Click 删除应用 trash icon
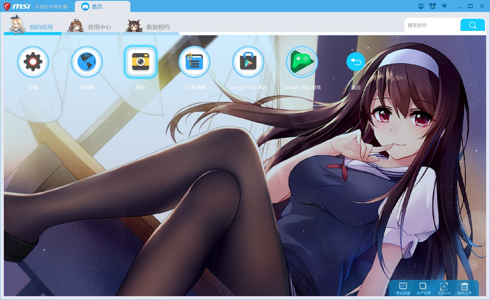Screen dimensions: 490x300 click(x=464, y=288)
